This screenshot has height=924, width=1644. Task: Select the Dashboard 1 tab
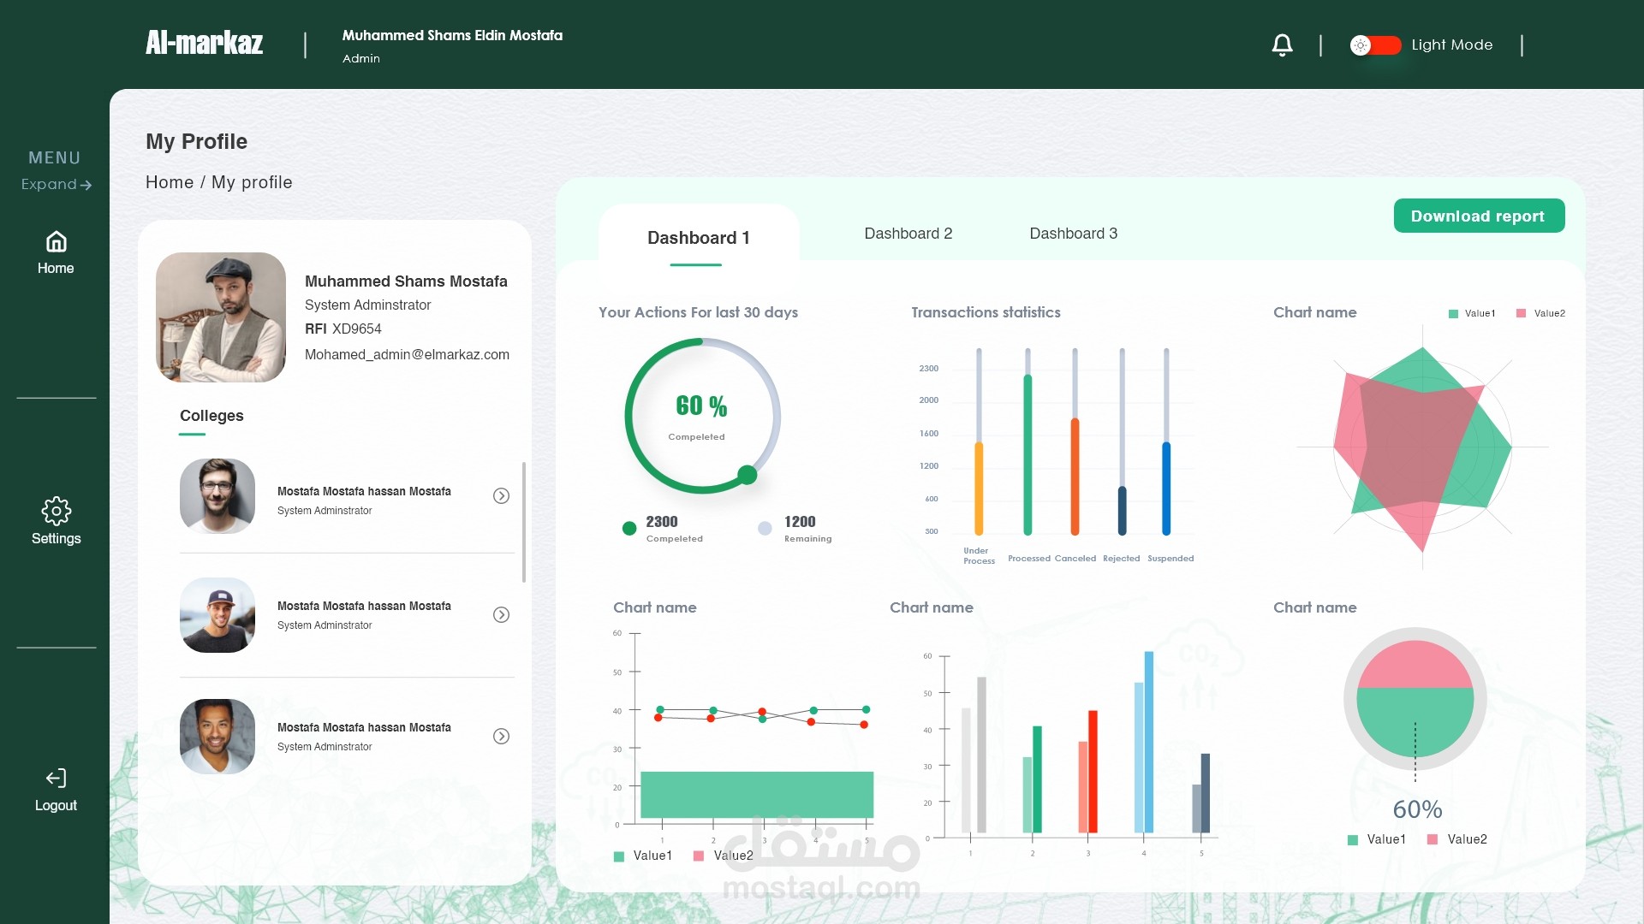click(698, 238)
